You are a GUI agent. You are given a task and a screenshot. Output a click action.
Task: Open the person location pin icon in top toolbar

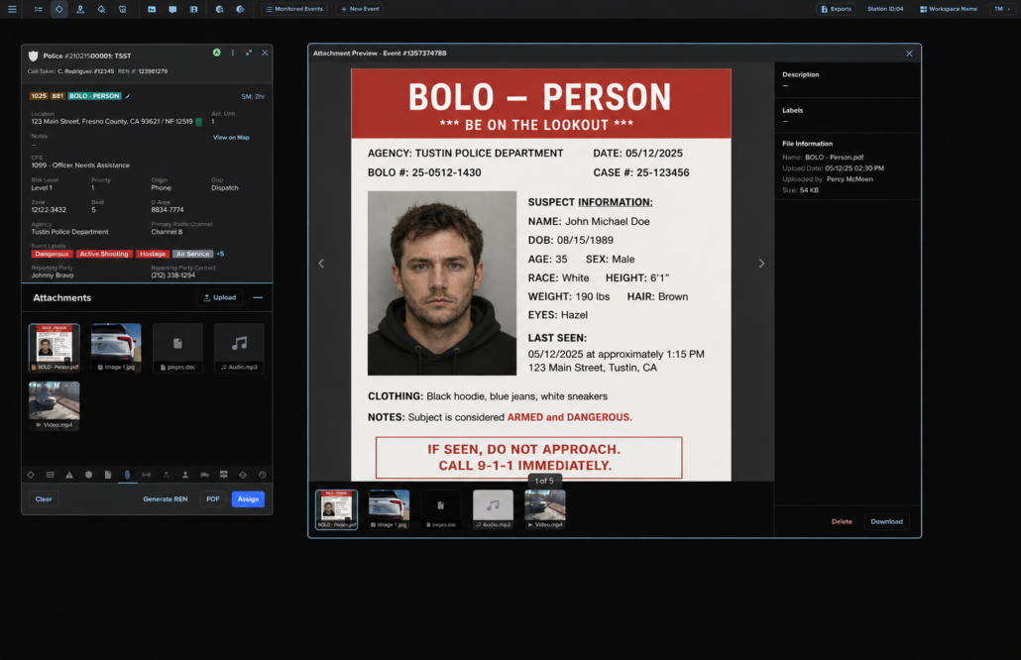[80, 9]
